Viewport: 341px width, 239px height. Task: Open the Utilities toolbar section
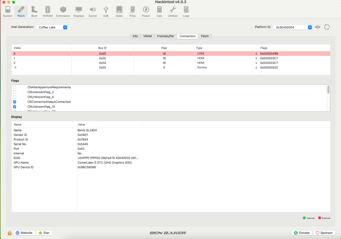click(173, 12)
